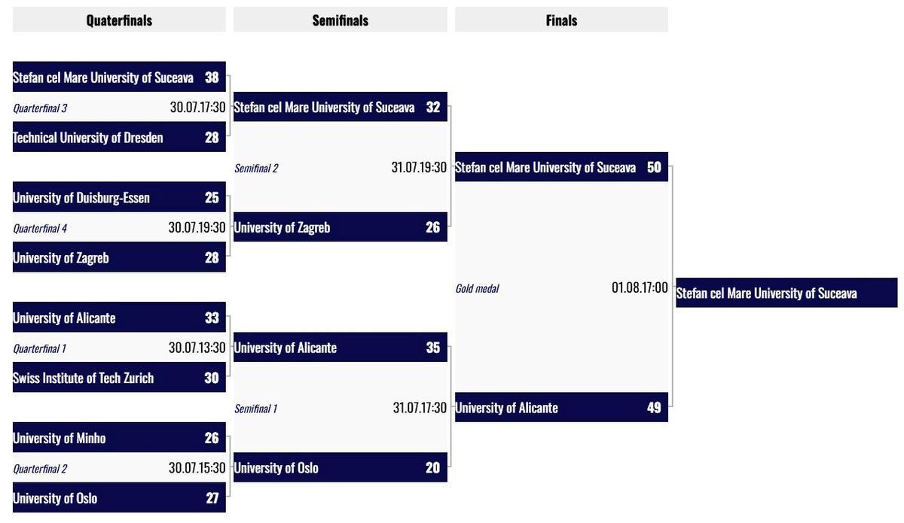Open Semifinal 1 match details

(x=255, y=409)
